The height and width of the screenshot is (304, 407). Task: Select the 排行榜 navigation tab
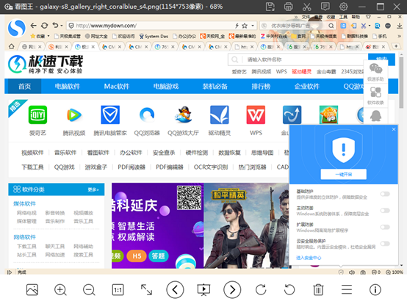click(261, 86)
